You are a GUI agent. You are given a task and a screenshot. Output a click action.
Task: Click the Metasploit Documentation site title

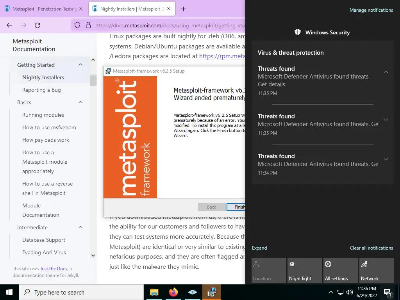coord(34,45)
